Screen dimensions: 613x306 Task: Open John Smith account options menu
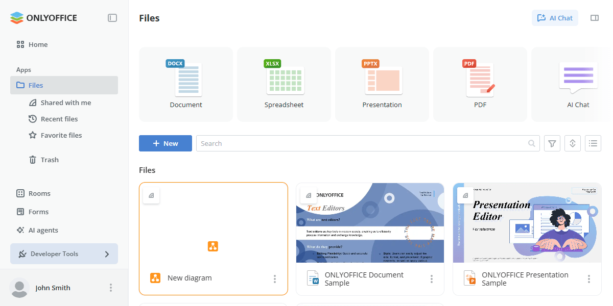click(x=111, y=288)
